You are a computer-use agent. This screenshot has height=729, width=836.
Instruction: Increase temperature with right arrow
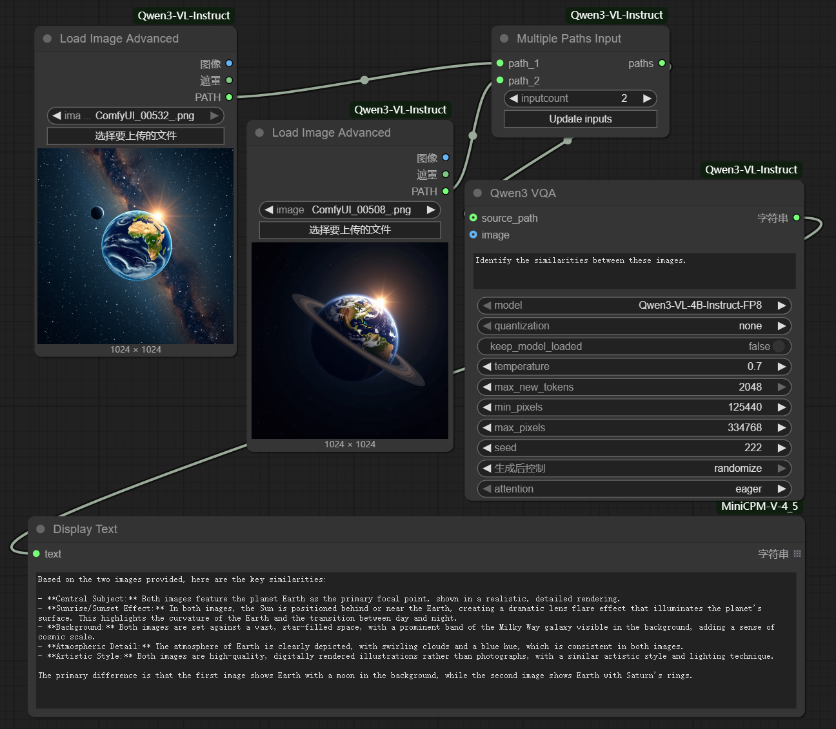782,367
